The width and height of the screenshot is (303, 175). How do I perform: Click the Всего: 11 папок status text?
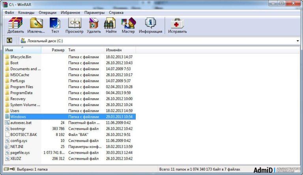pyautogui.click(x=200, y=169)
